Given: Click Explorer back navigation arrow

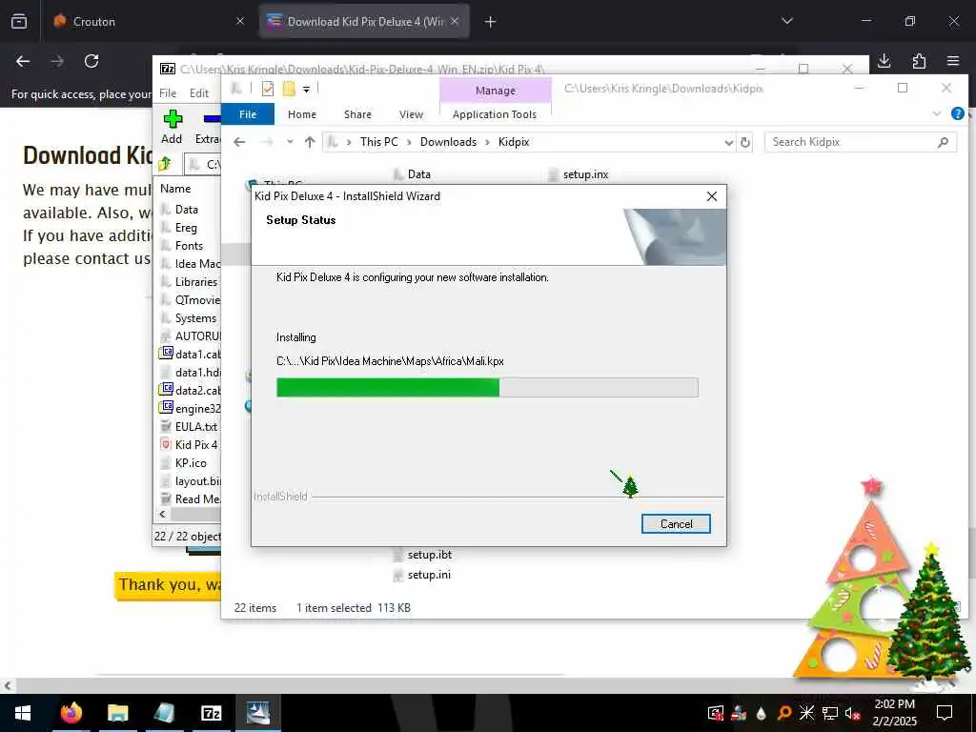Looking at the screenshot, I should click(239, 142).
